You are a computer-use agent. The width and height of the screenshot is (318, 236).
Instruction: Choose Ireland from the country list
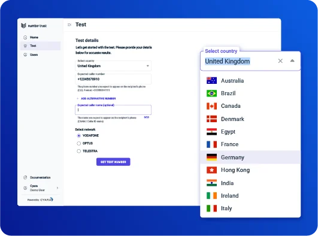[x=250, y=196]
